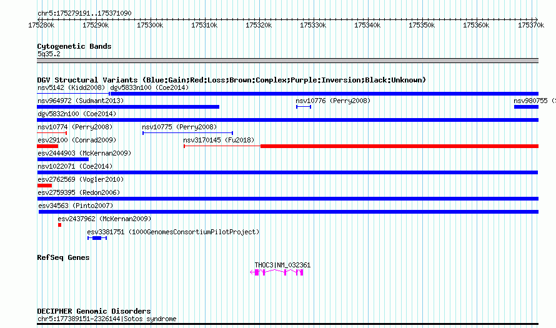Select variant label nsv3170145 (Fu2018)

click(219, 140)
